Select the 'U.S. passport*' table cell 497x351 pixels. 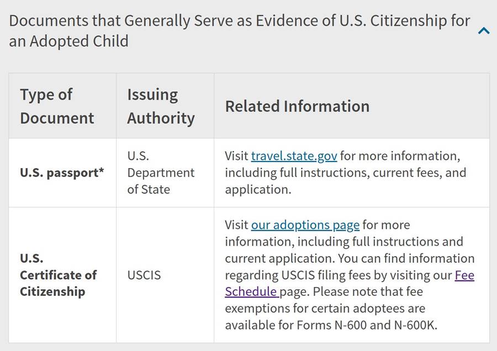[x=62, y=172]
